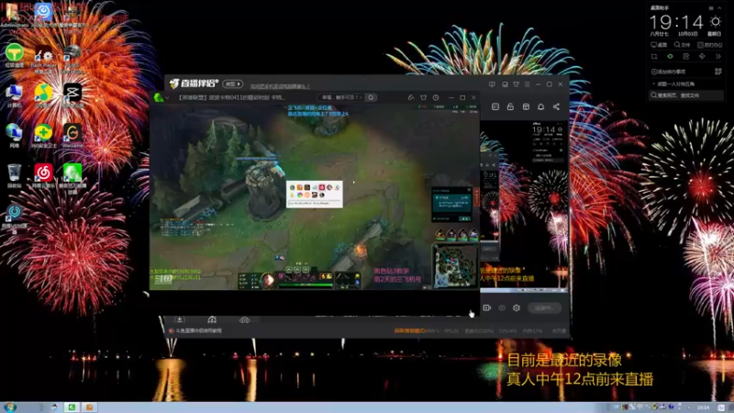Viewport: 734px width, 413px height.
Task: Click the share icon in streaming companion
Action: tap(556, 106)
